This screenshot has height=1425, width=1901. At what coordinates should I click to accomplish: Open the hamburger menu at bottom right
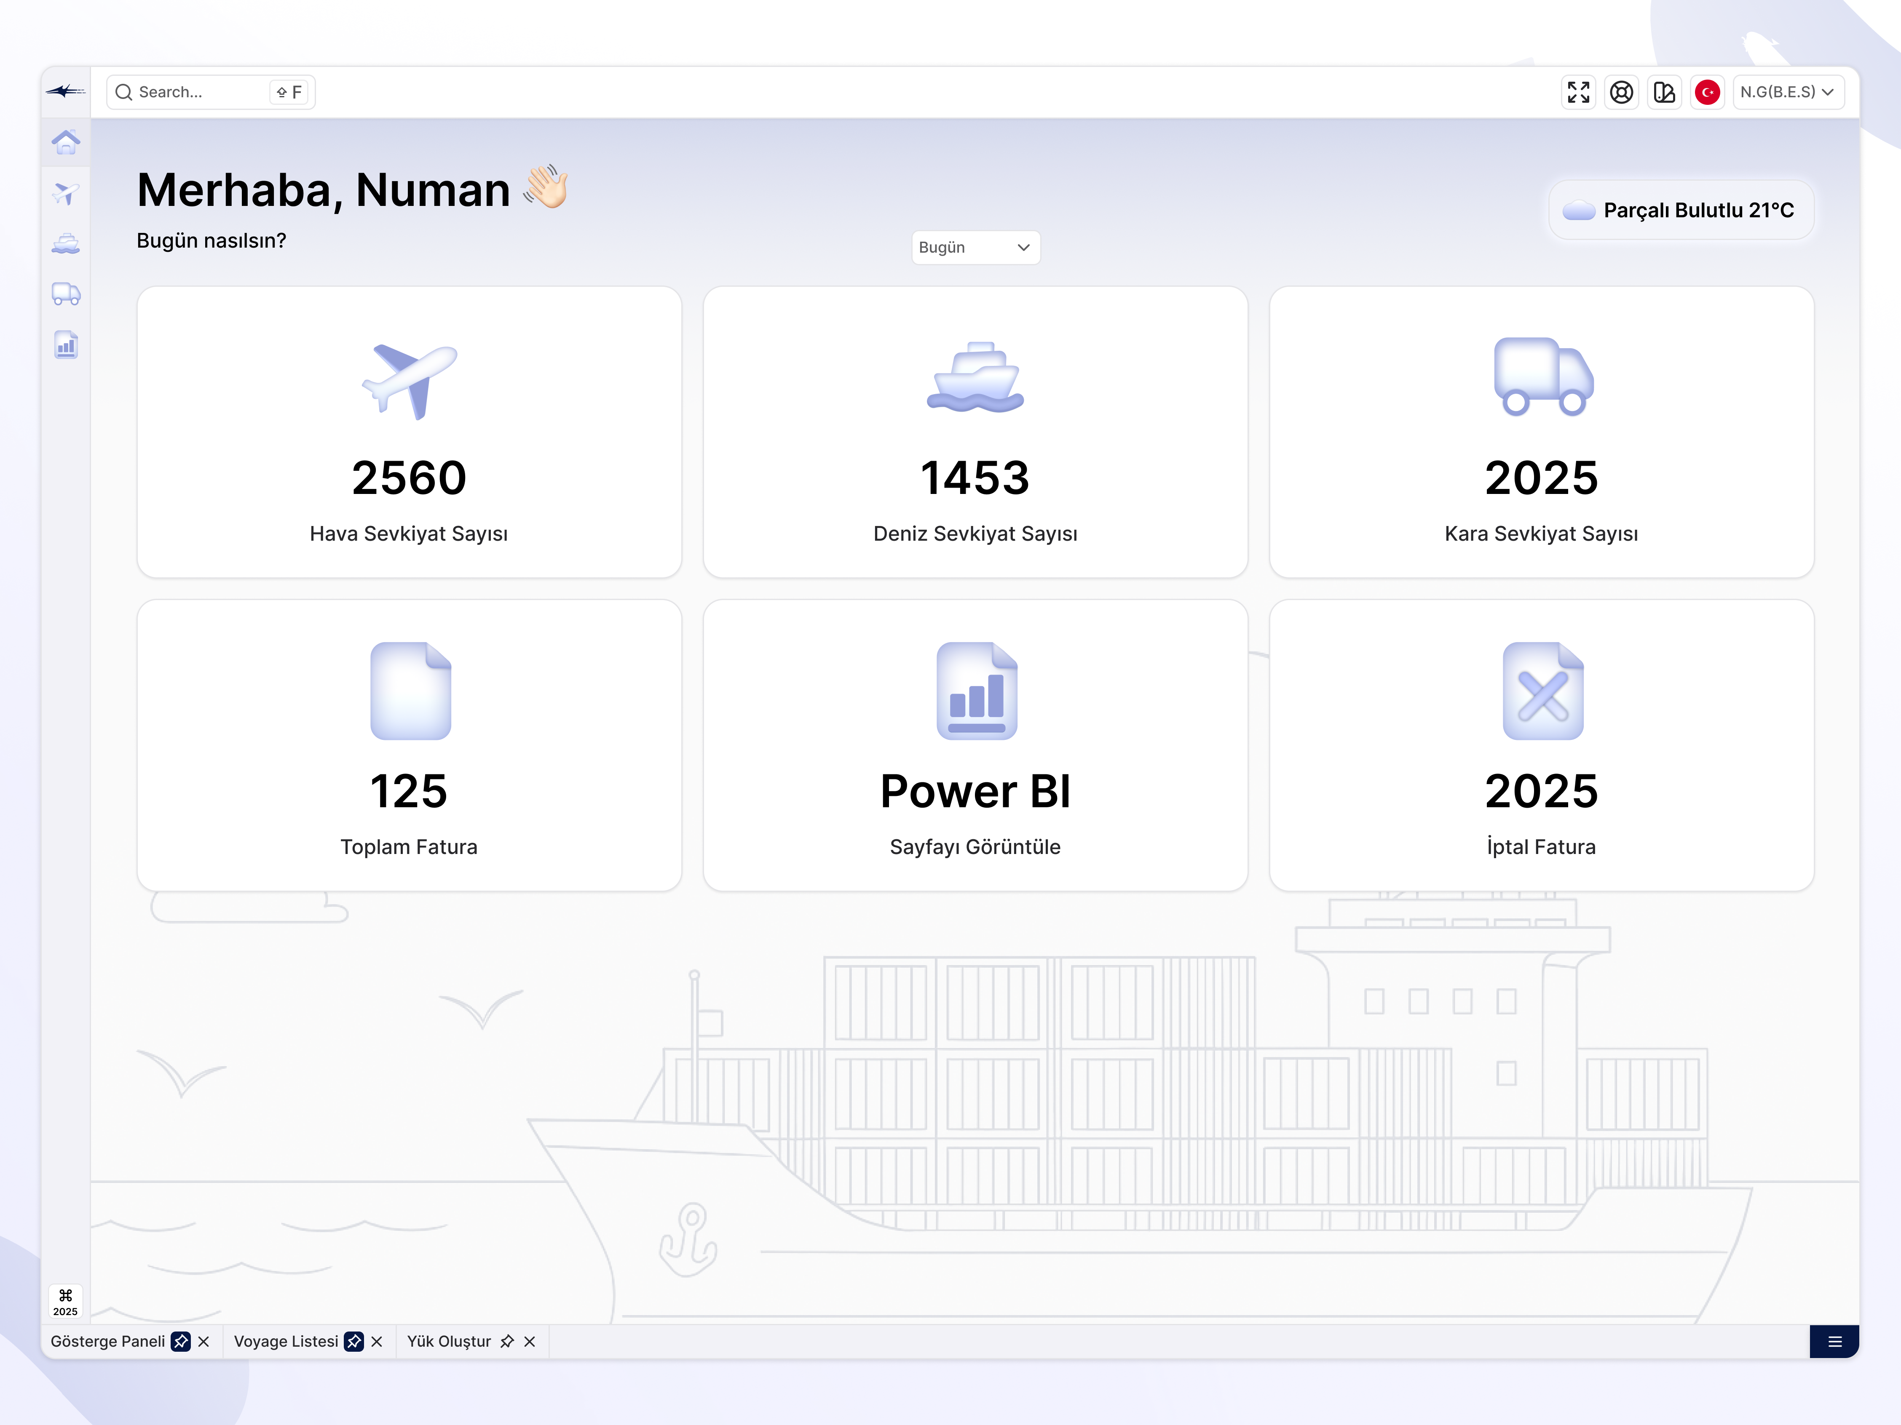point(1834,1341)
